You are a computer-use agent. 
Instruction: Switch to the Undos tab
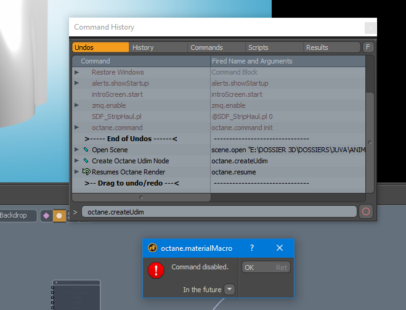[100, 47]
